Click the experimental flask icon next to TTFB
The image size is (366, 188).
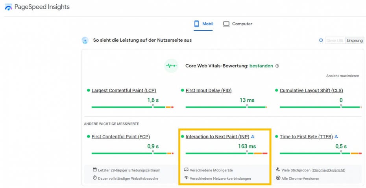336,137
